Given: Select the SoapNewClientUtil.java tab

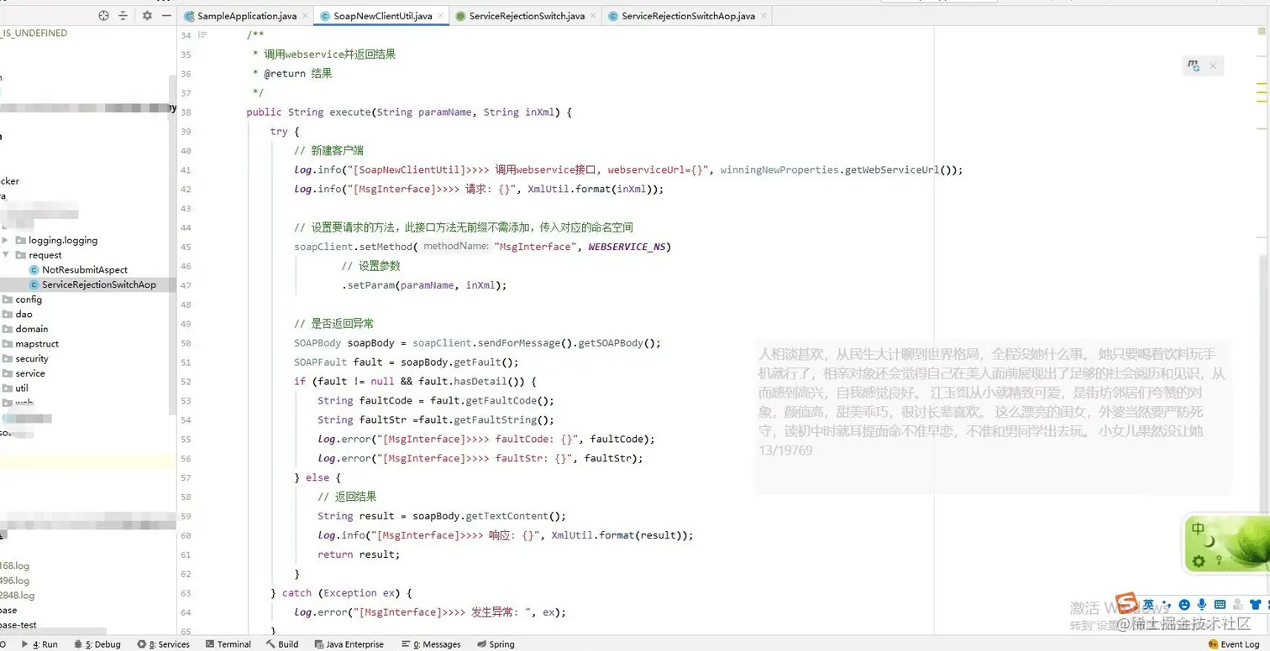Looking at the screenshot, I should [383, 16].
